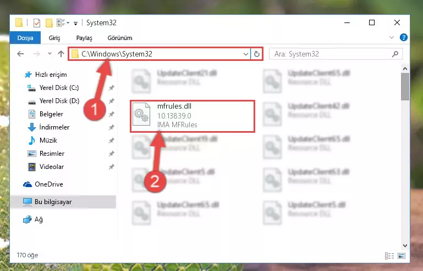Open recent locations dropdown arrow
The height and width of the screenshot is (271, 423).
(x=50, y=54)
